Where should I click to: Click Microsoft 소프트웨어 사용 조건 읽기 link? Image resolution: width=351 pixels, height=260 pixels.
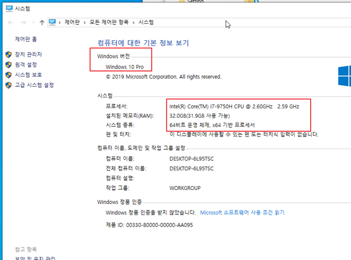[242, 213]
